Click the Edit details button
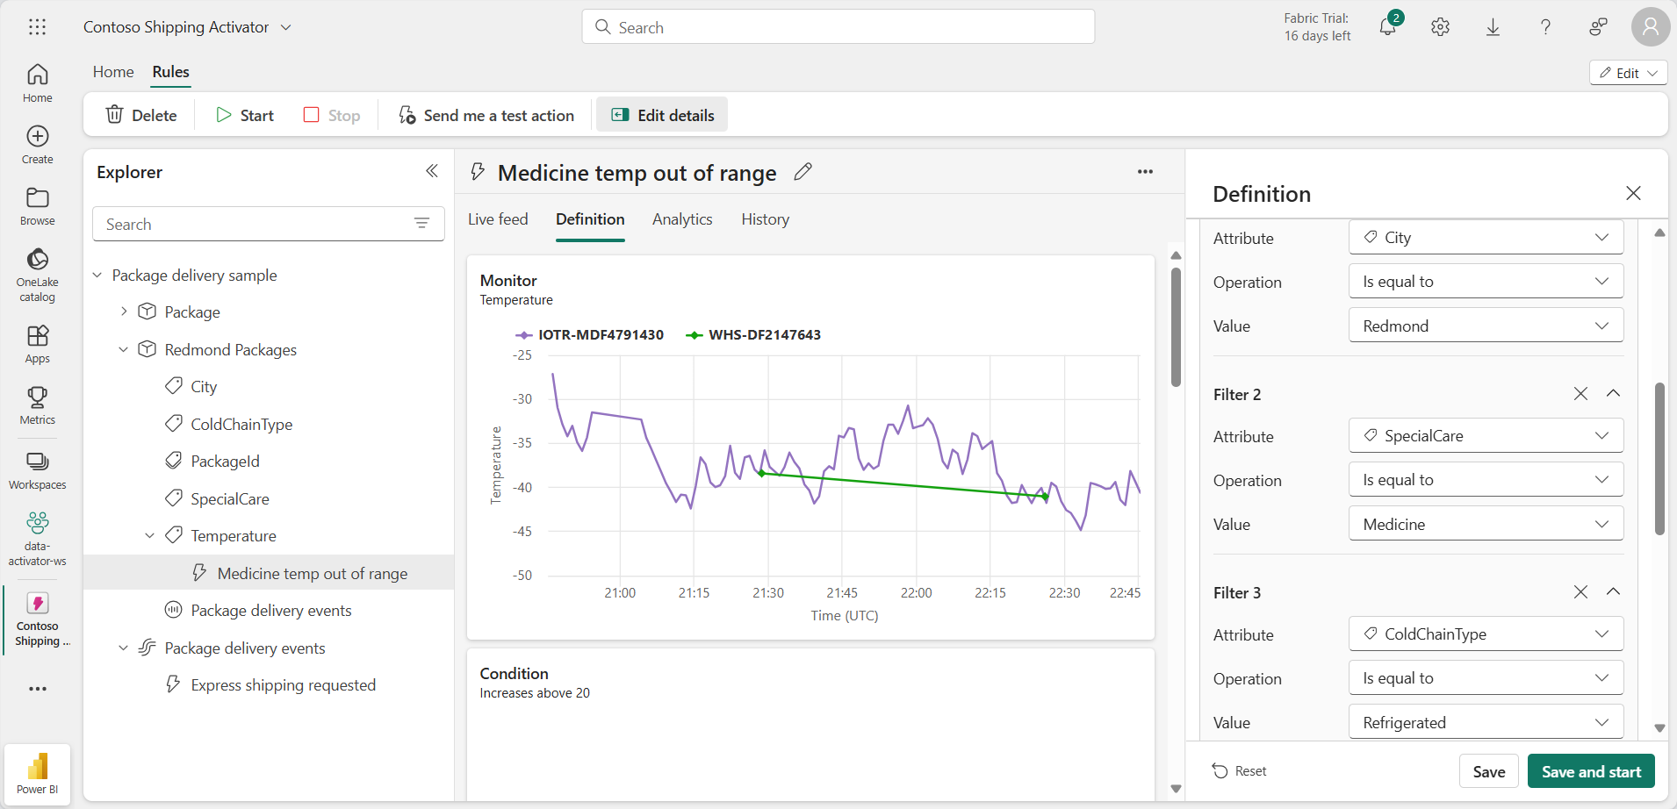This screenshot has width=1677, height=809. 662,115
